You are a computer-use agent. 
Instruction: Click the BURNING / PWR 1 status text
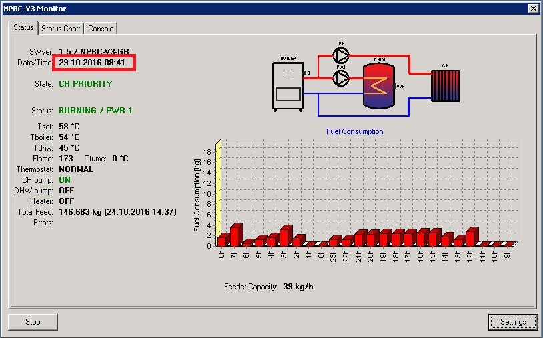pos(95,111)
